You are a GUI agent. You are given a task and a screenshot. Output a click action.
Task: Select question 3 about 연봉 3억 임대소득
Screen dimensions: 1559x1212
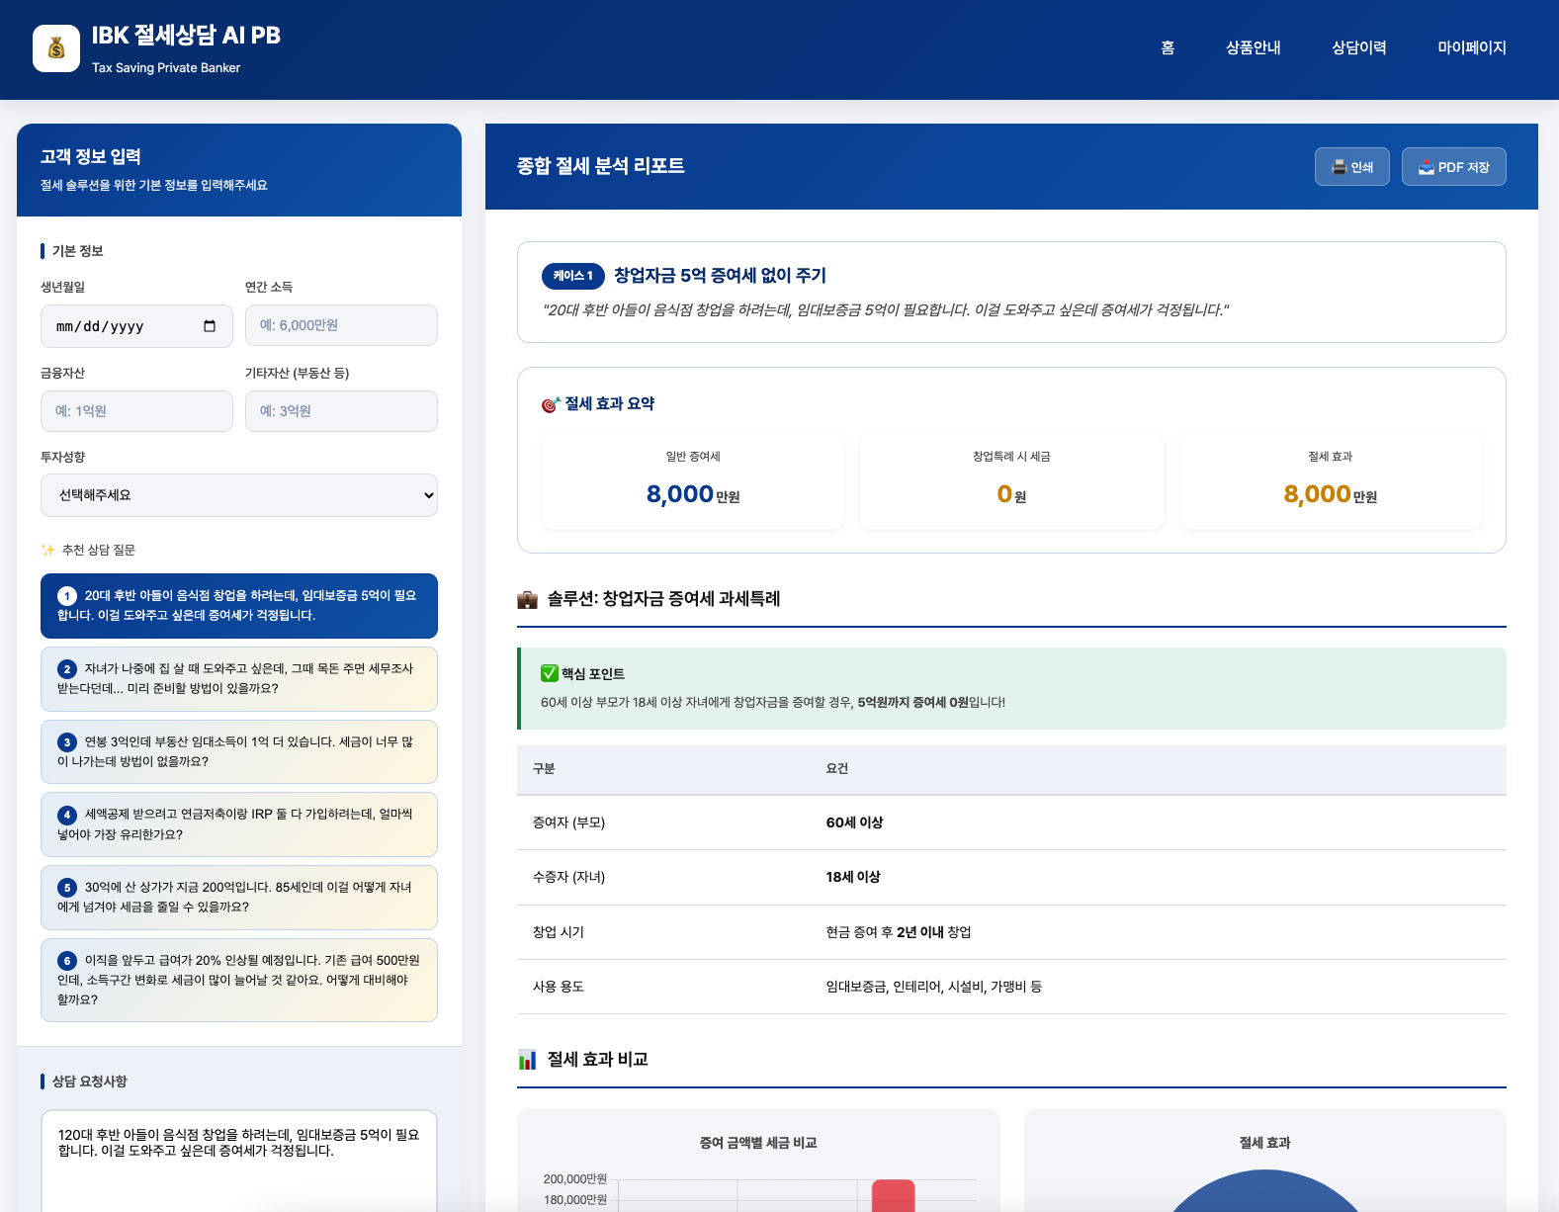pyautogui.click(x=239, y=752)
